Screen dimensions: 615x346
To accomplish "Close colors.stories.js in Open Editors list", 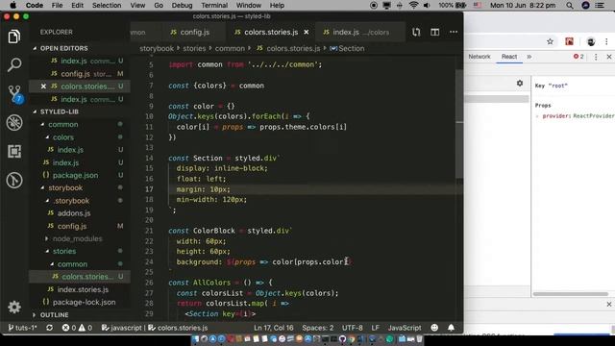I will click(x=43, y=86).
